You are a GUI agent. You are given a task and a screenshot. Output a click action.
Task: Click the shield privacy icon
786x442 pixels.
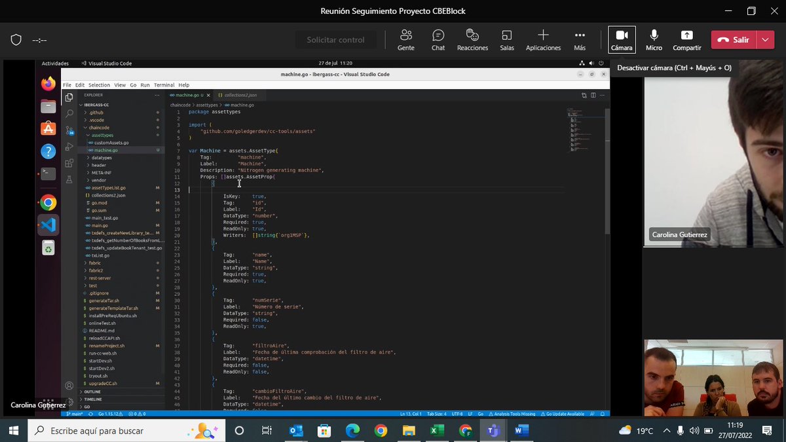coord(16,40)
